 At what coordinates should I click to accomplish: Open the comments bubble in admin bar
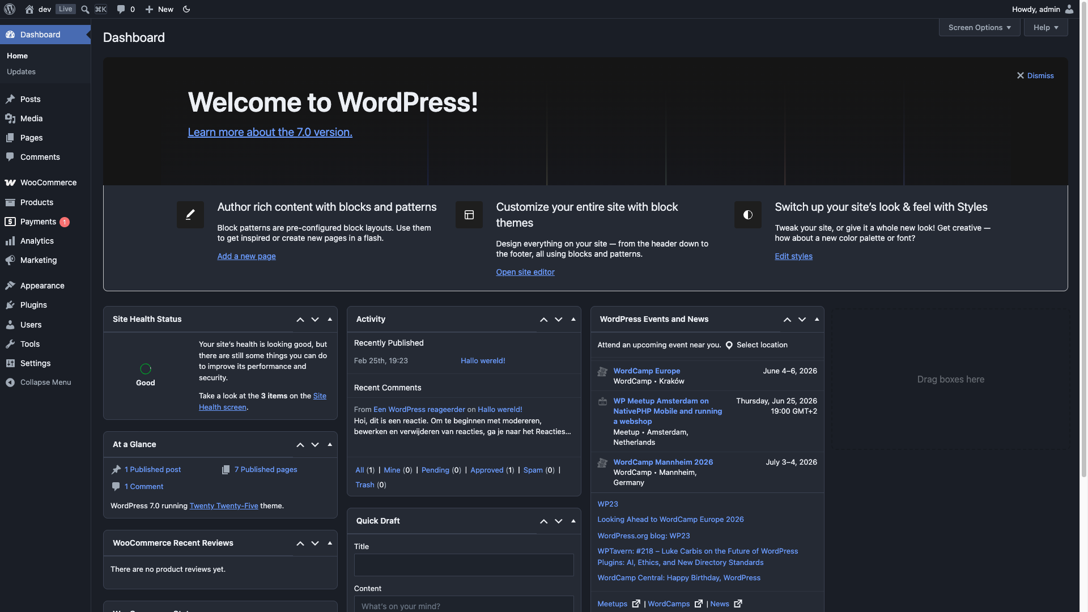click(121, 9)
